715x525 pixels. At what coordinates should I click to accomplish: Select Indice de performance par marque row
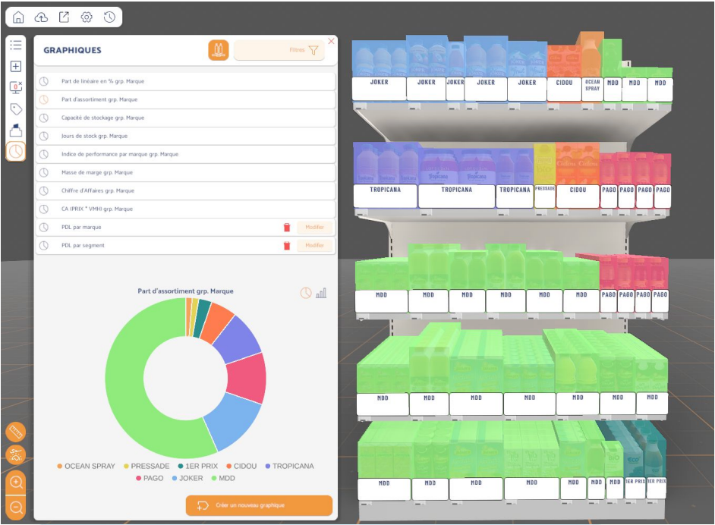(186, 154)
